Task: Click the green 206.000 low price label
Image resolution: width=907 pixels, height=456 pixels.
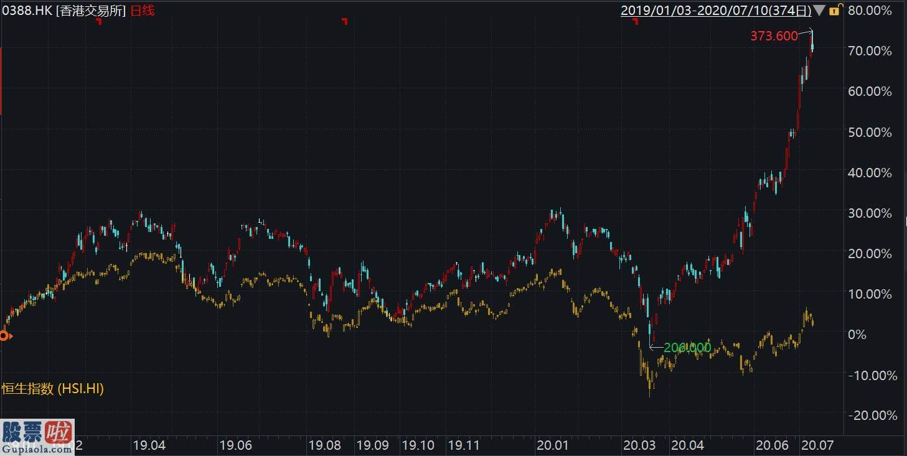Action: [687, 348]
